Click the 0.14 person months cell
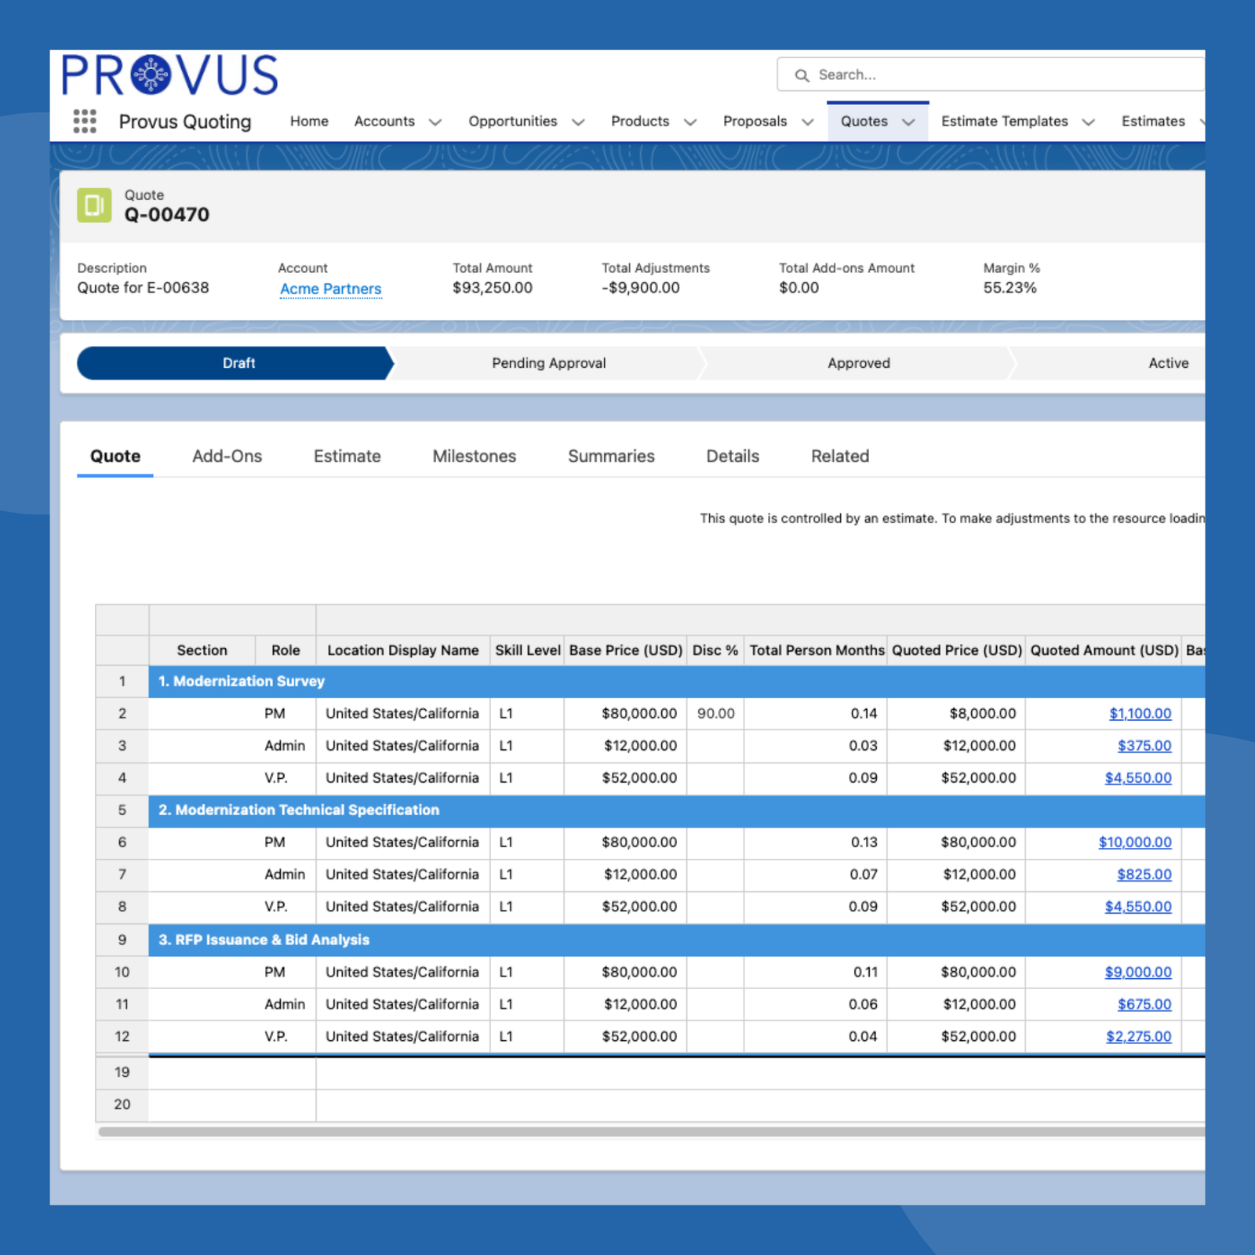The height and width of the screenshot is (1255, 1255). click(816, 714)
